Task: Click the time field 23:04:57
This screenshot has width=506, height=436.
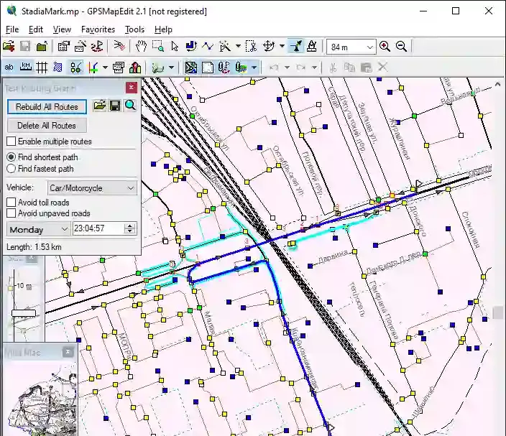Action: 98,228
